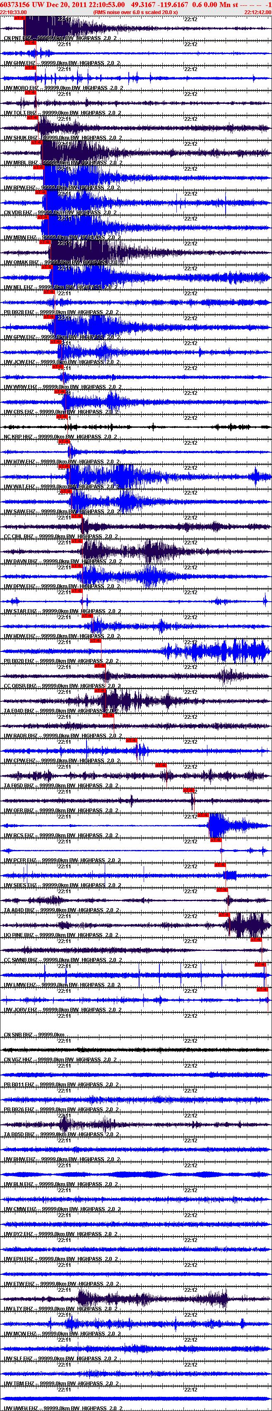The width and height of the screenshot is (272, 1411).
Task: Select the UW LMW EHZ station label
Action: pyautogui.click(x=19, y=985)
